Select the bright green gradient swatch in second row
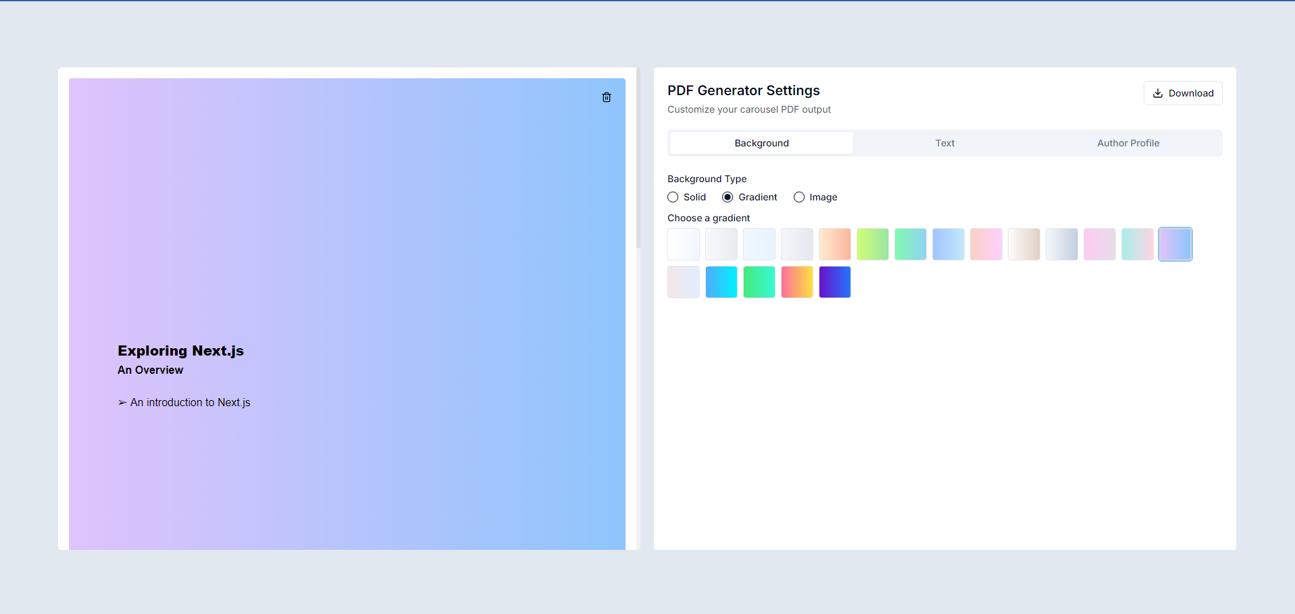The width and height of the screenshot is (1295, 614). (x=759, y=282)
